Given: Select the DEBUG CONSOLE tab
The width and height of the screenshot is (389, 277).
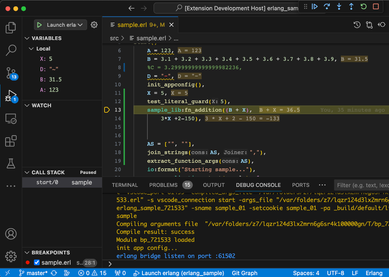Looking at the screenshot, I should click(x=258, y=185).
